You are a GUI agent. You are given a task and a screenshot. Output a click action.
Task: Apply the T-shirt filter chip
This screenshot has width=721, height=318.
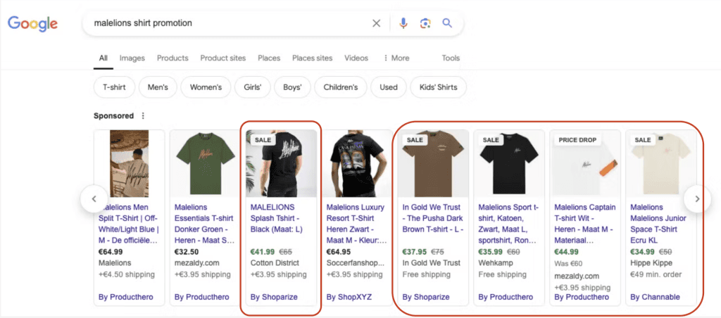(x=115, y=87)
